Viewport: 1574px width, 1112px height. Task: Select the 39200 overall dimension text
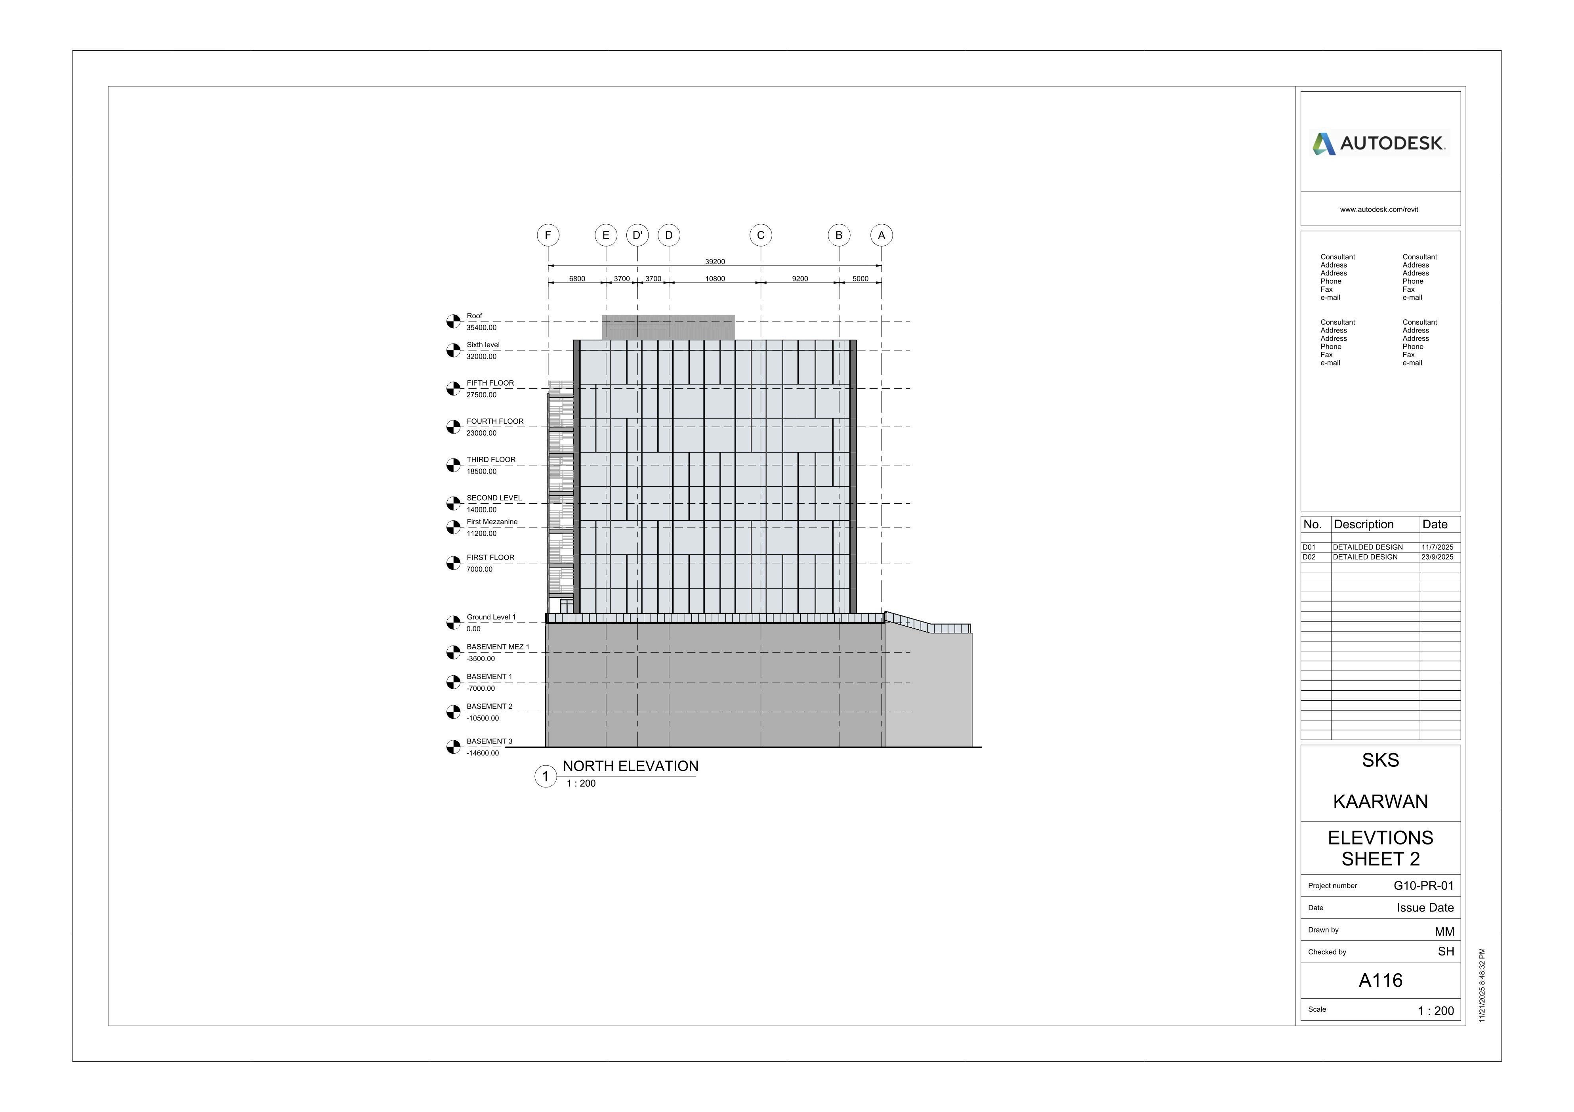(714, 261)
